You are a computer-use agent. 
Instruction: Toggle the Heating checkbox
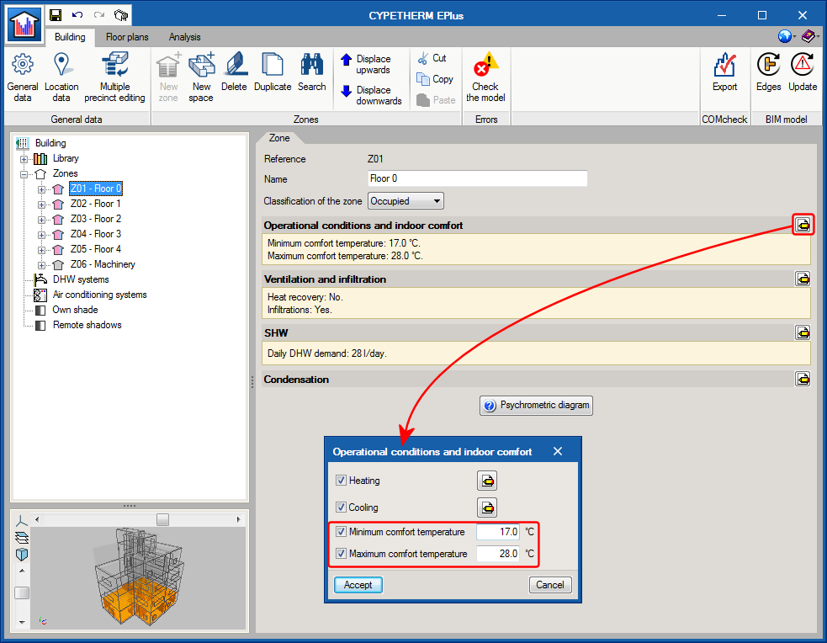(x=341, y=481)
